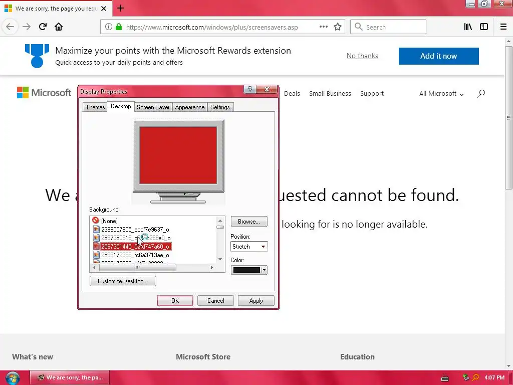
Task: Open the Support navigation link
Action: [x=372, y=94]
